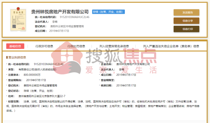The width and height of the screenshot is (210, 123).
Task: Click header 登记机关 value 贵阳市云岩区市场监督管理局
Action: pyautogui.click(x=67, y=26)
